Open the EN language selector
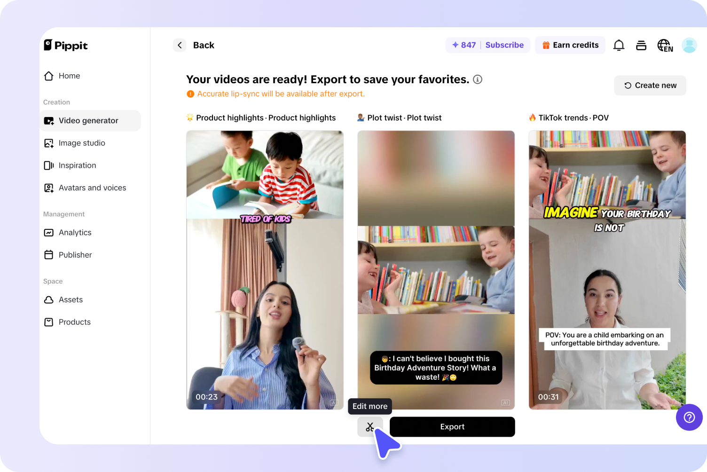707x472 pixels. 665,45
